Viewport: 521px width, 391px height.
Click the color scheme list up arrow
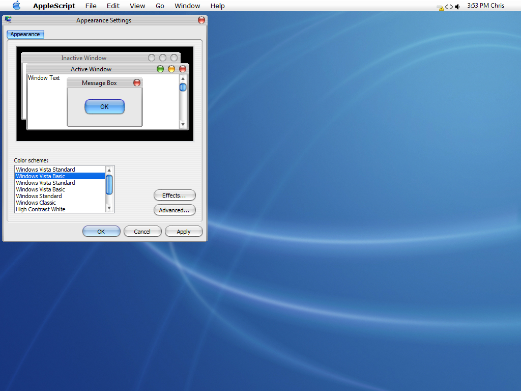(x=109, y=170)
